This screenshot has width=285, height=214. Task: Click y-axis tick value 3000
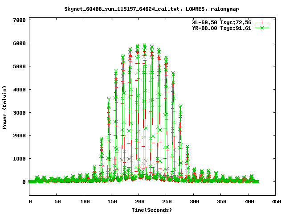pos(19,113)
